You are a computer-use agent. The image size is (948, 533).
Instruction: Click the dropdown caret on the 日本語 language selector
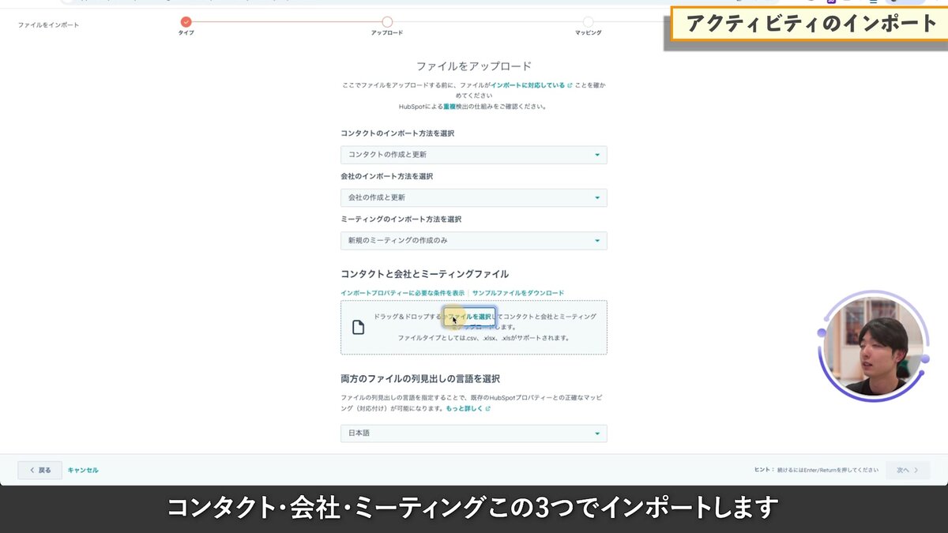click(x=598, y=434)
